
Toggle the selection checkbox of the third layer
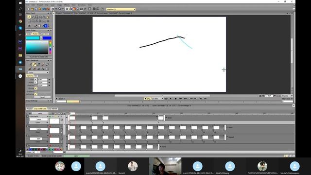coord(27,136)
